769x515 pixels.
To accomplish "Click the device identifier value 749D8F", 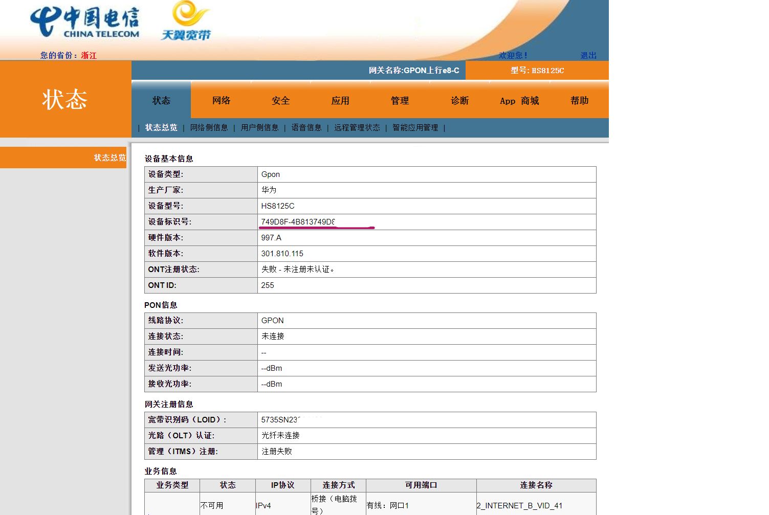I will click(x=297, y=222).
